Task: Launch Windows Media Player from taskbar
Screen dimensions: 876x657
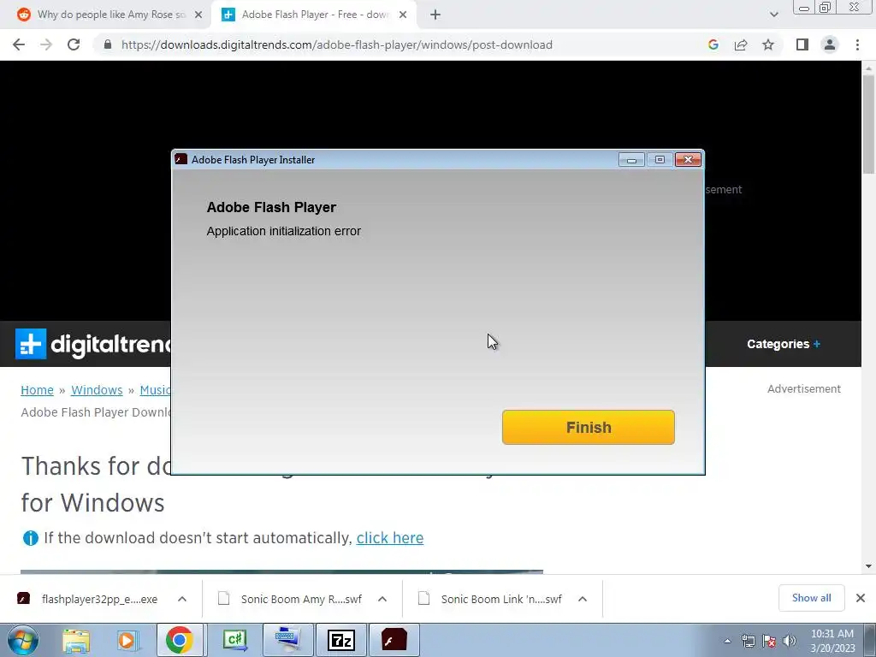Action: 127,640
